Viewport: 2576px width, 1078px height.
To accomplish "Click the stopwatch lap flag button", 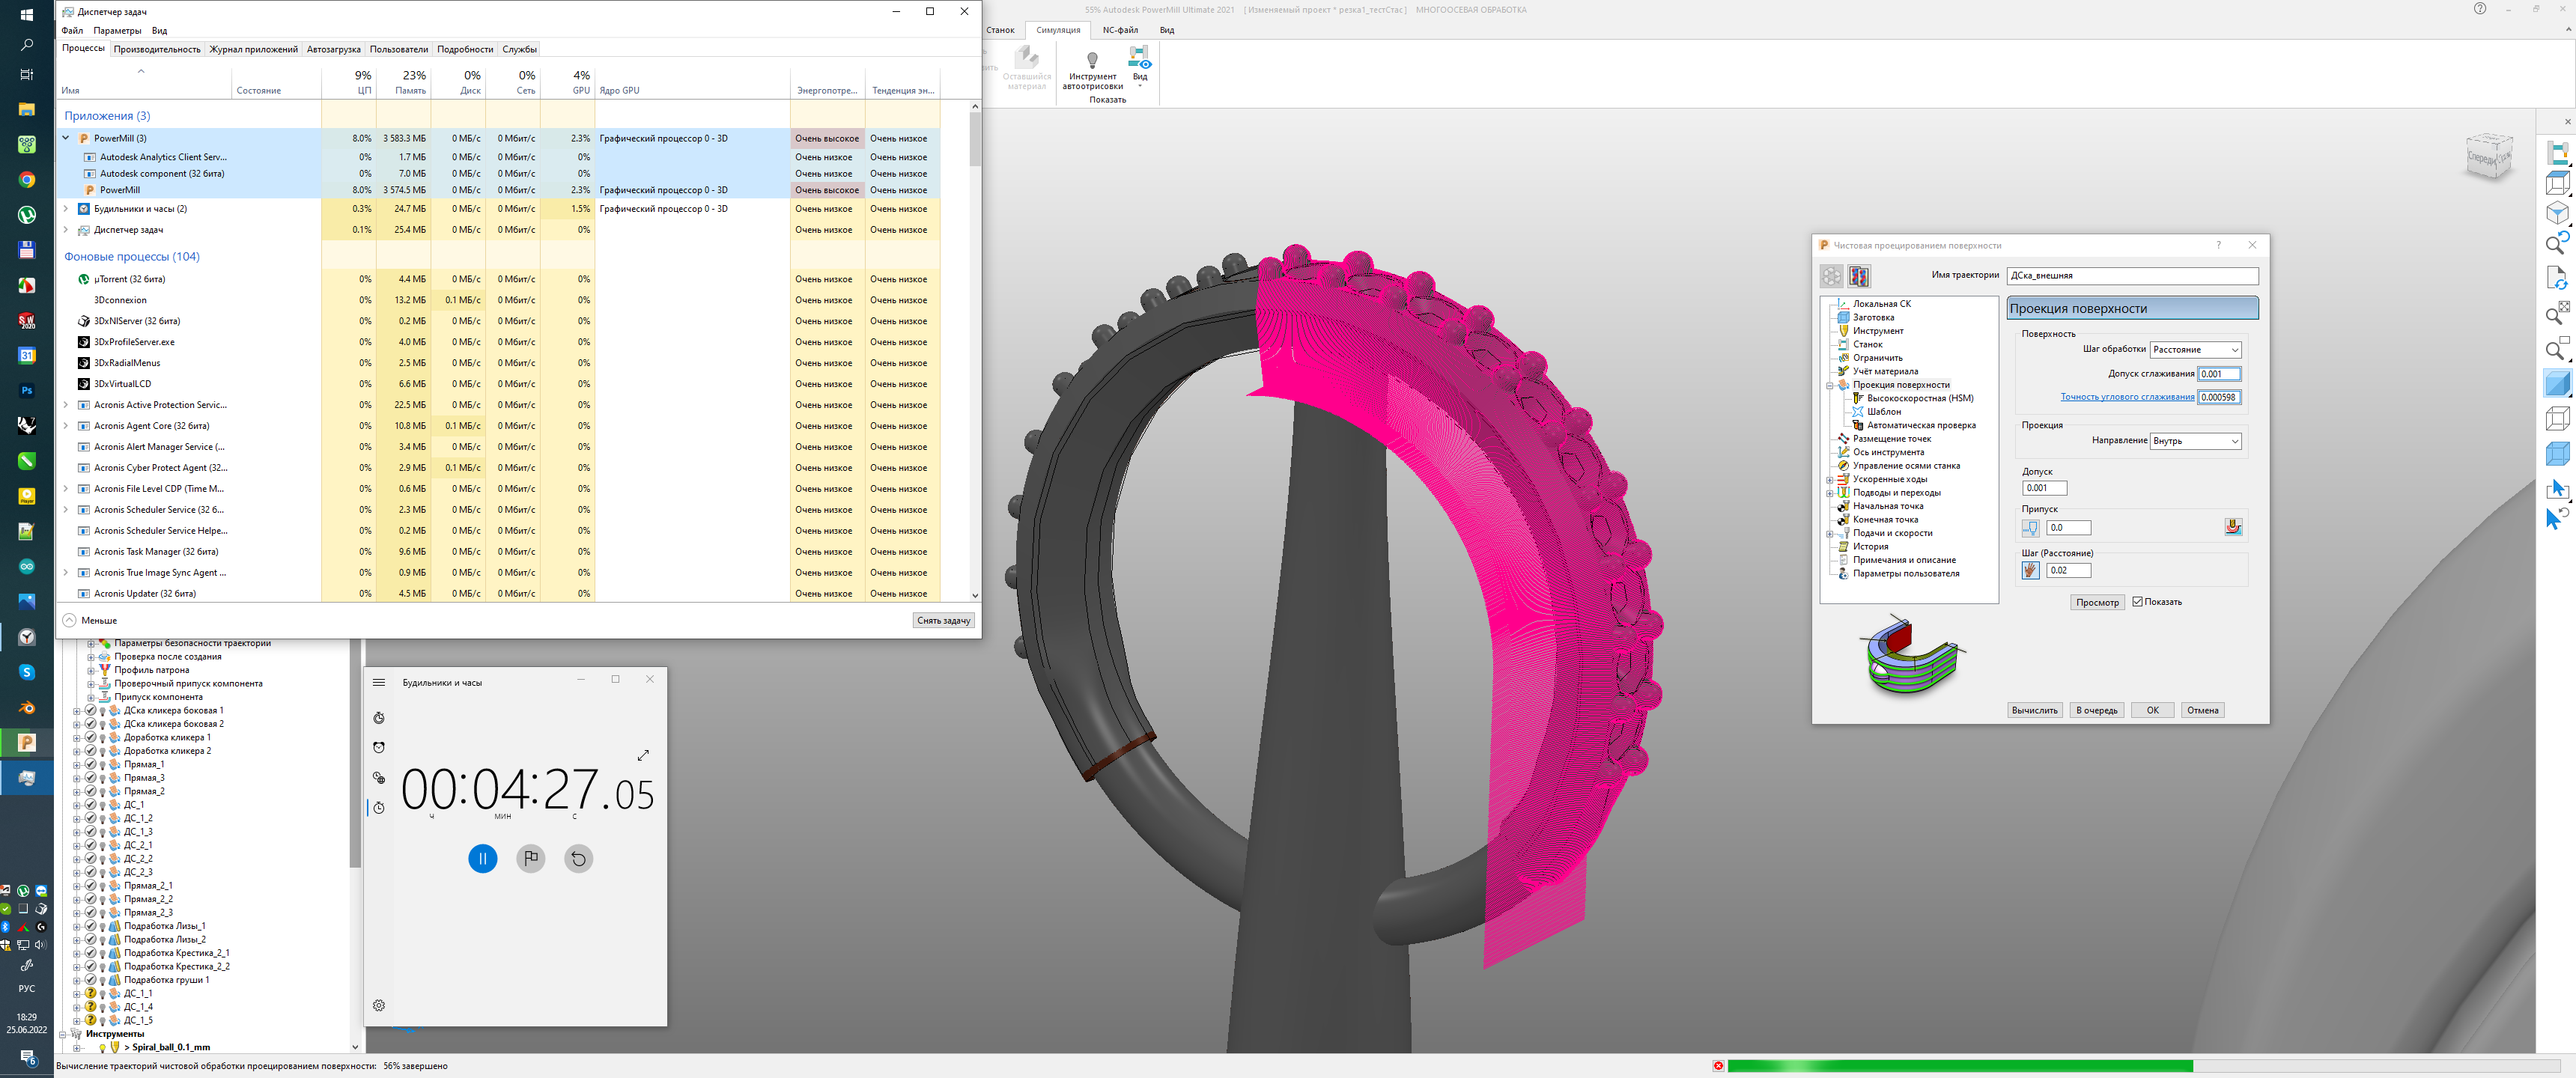I will tap(530, 858).
